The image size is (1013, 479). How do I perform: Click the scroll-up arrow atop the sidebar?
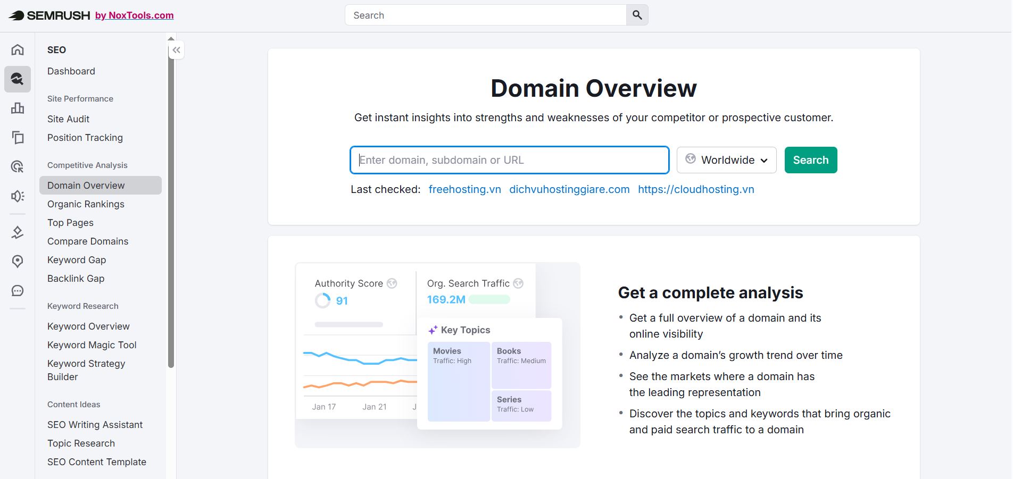coord(171,37)
